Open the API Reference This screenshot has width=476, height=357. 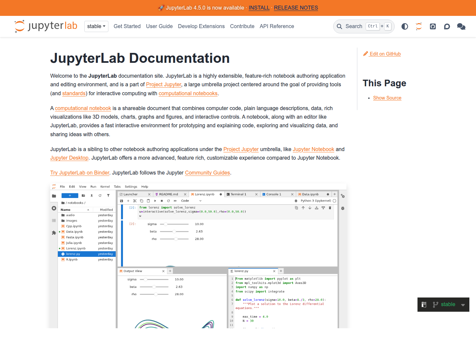click(277, 26)
